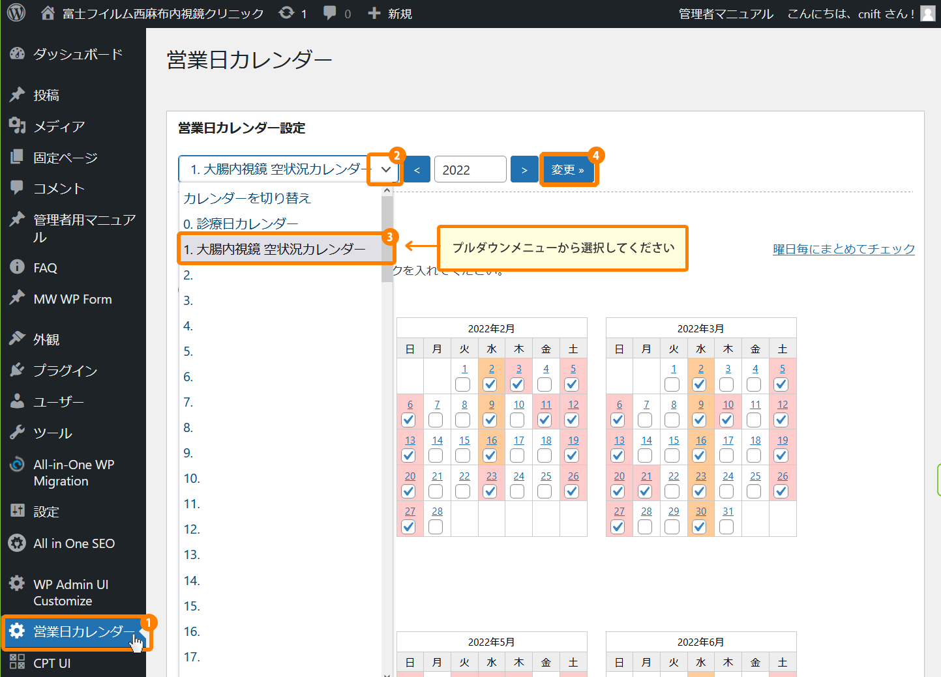Check February 28 checkbox in 2022年2月

click(x=436, y=526)
